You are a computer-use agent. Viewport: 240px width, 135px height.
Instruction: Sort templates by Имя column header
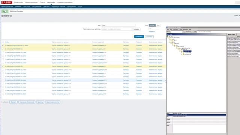[7, 42]
